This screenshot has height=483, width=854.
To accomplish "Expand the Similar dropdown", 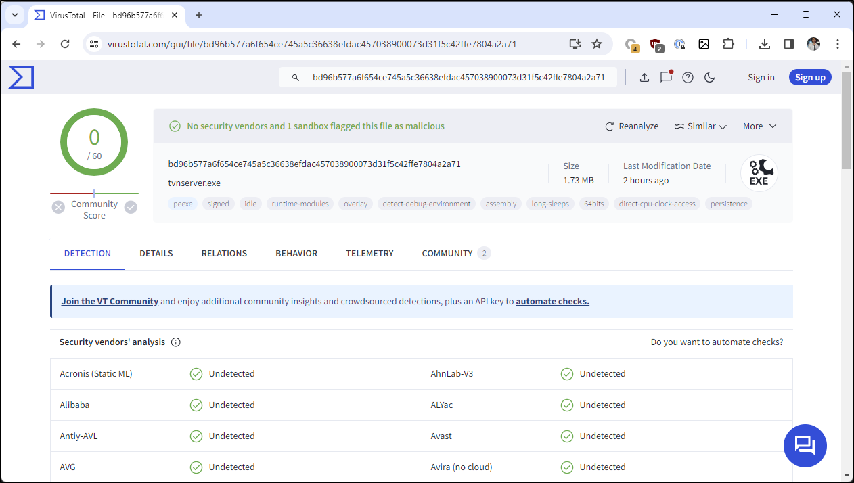I will [700, 127].
